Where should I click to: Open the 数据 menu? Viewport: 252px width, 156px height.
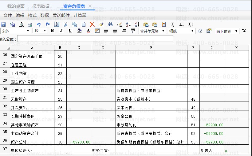[x=45, y=15]
